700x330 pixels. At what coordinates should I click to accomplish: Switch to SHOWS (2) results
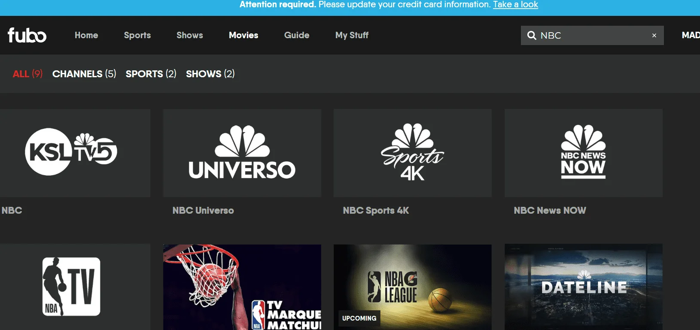coord(210,74)
